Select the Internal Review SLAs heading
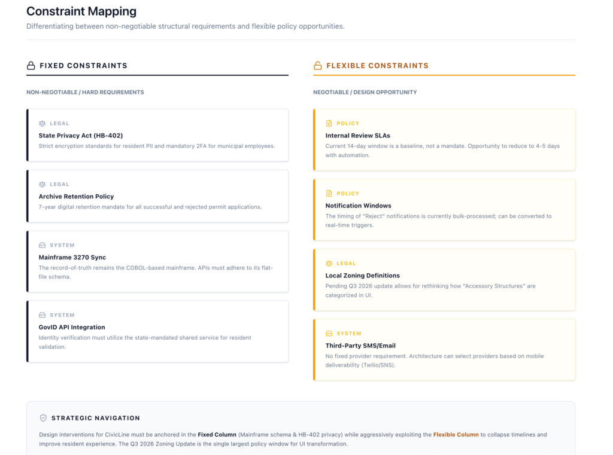Image resolution: width=613 pixels, height=455 pixels. tap(357, 136)
